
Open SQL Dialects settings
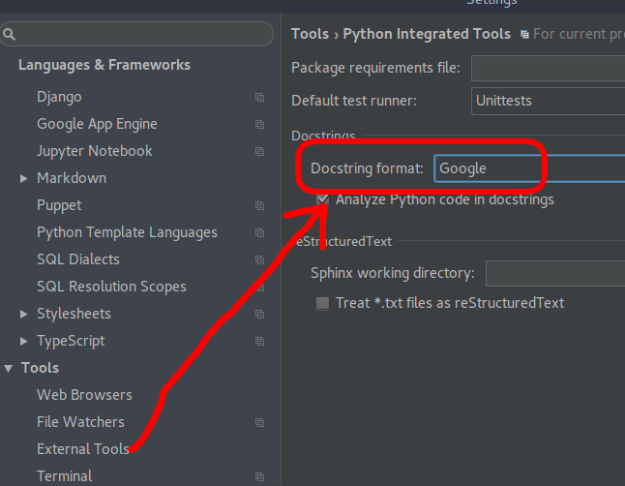(78, 259)
